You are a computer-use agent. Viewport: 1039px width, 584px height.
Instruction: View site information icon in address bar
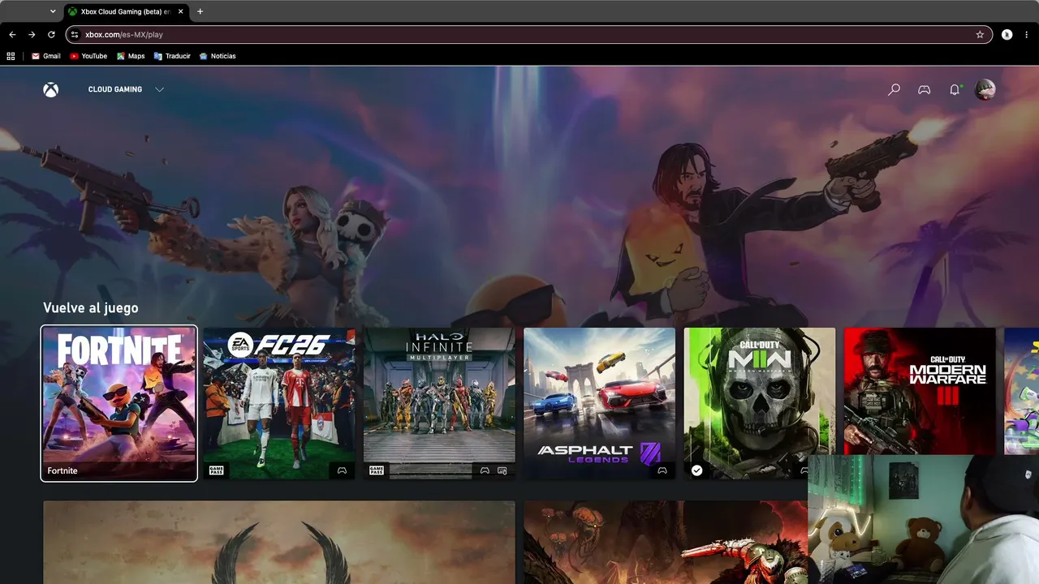75,35
